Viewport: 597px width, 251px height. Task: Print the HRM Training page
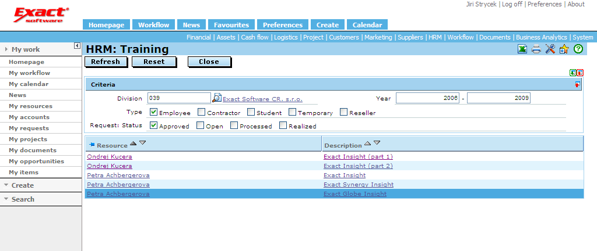click(536, 49)
